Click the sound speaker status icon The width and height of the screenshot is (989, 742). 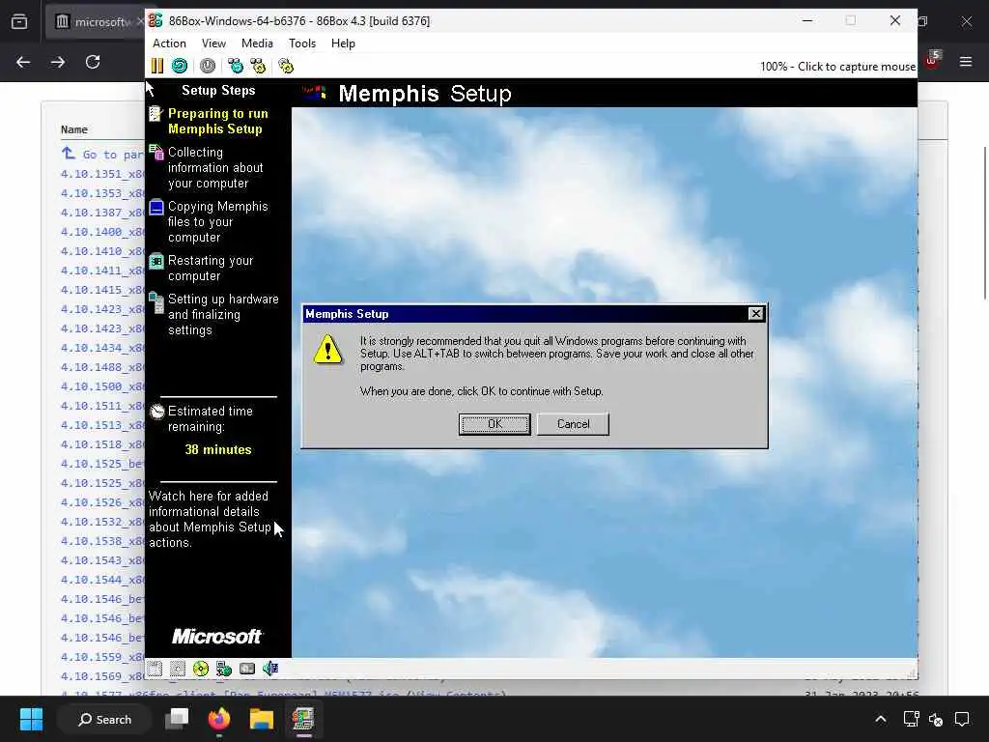[270, 669]
